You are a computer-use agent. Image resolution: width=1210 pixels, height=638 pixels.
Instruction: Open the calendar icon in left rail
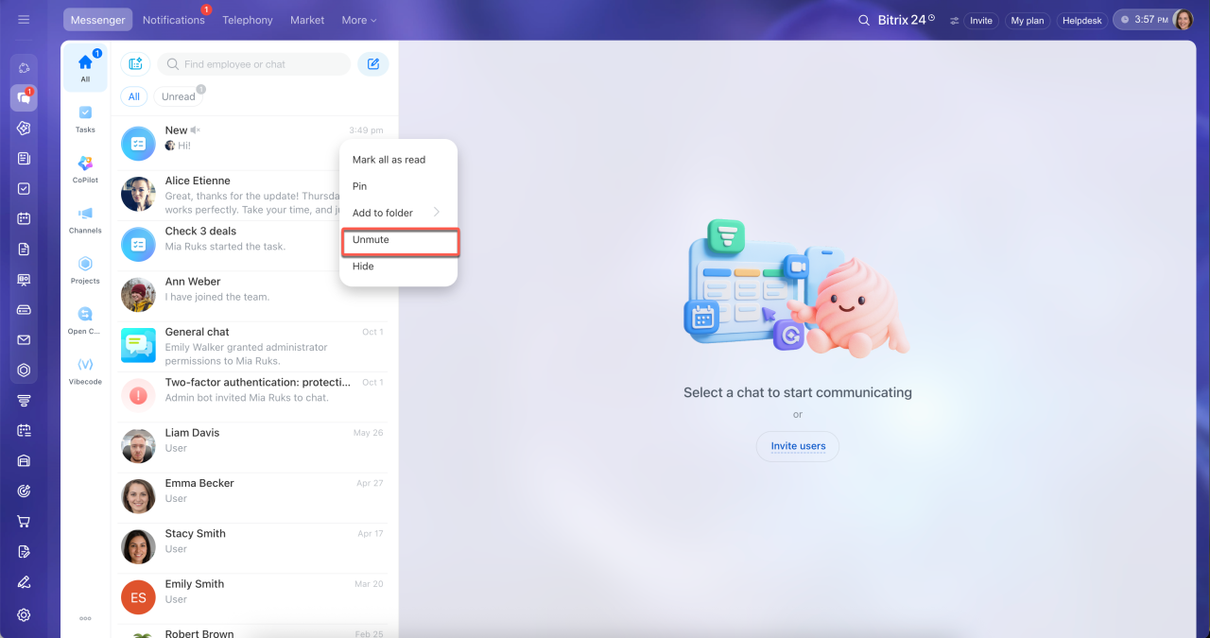coord(24,218)
